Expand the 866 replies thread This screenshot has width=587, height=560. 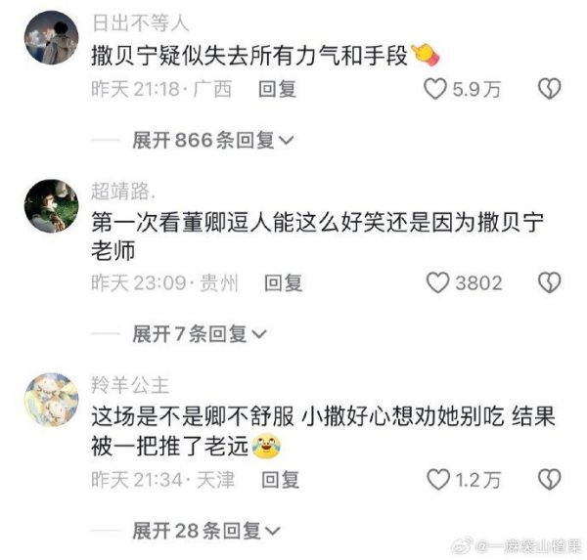[x=213, y=141]
